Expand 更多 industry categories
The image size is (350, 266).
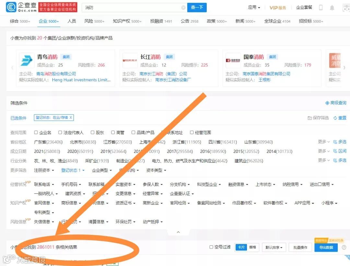tap(324, 160)
